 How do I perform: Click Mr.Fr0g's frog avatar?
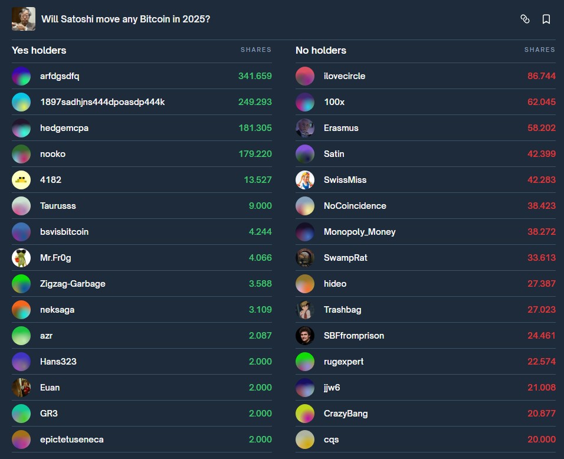[x=21, y=258]
